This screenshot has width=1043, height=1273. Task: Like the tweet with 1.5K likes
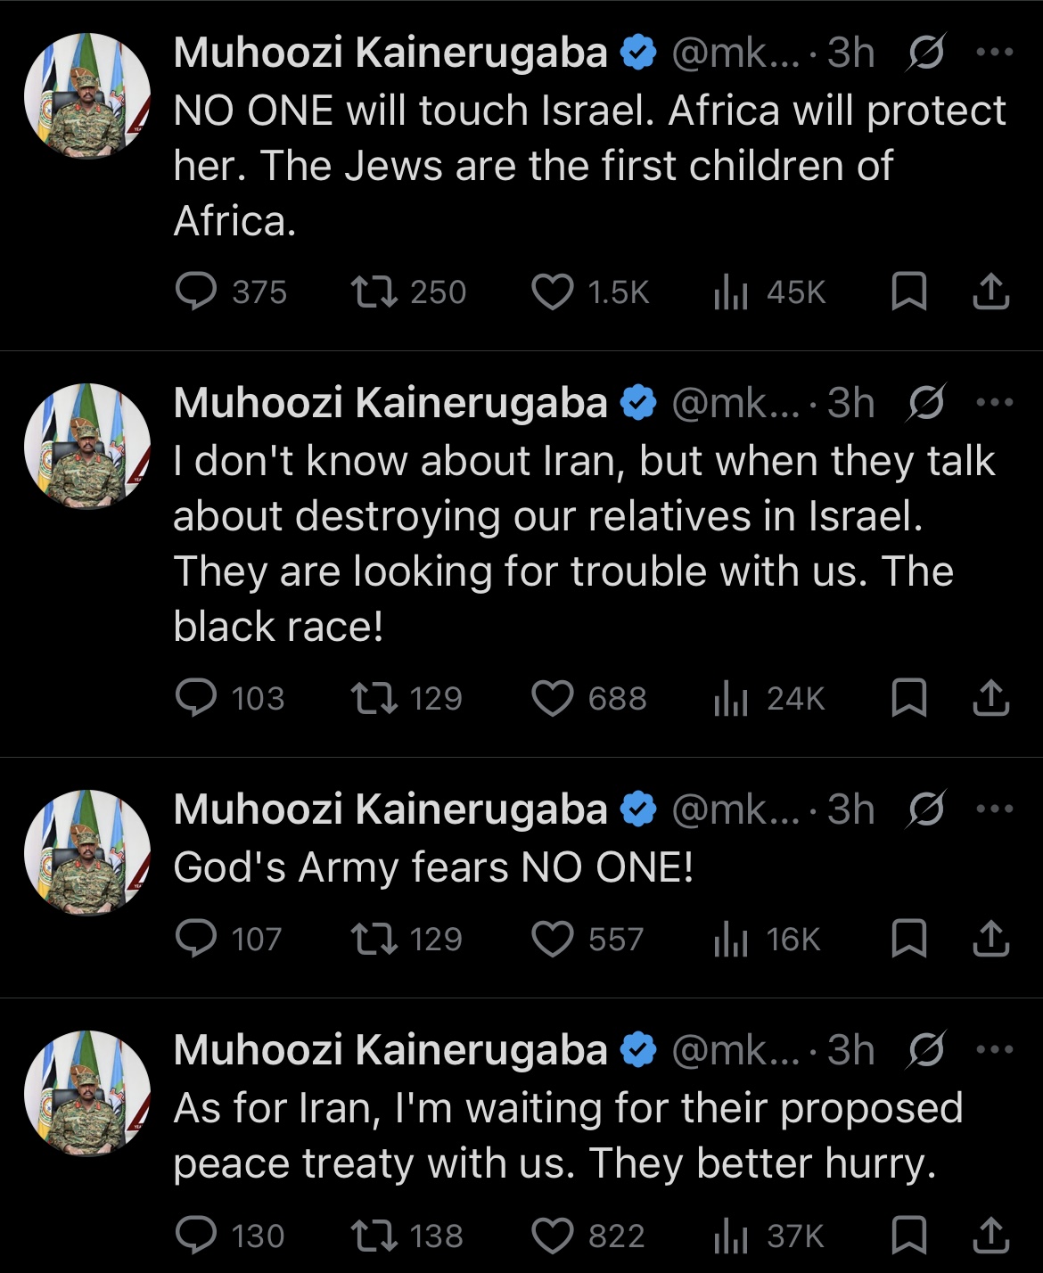[x=553, y=292]
